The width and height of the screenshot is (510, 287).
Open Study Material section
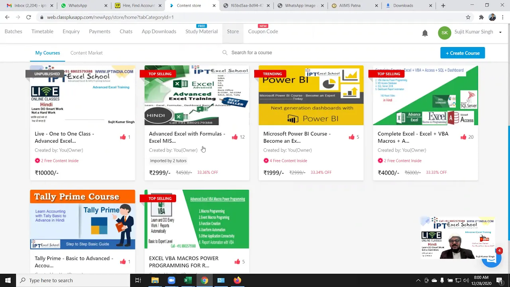(201, 31)
